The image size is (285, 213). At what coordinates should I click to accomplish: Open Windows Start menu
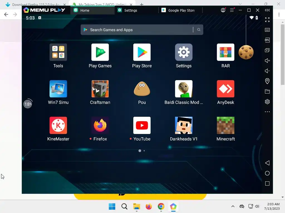click(112, 206)
